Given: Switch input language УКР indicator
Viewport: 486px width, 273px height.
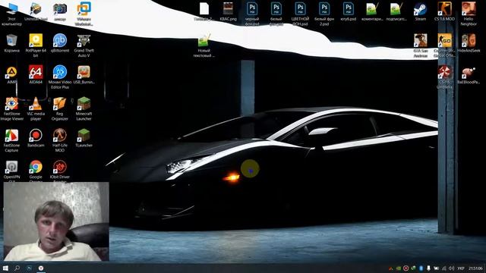Looking at the screenshot, I should [x=461, y=268].
